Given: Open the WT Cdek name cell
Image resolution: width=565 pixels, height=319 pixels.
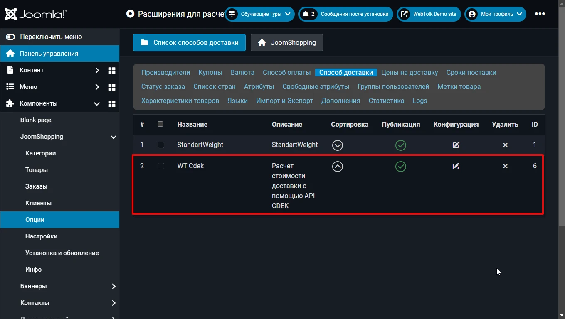Looking at the screenshot, I should click(190, 166).
